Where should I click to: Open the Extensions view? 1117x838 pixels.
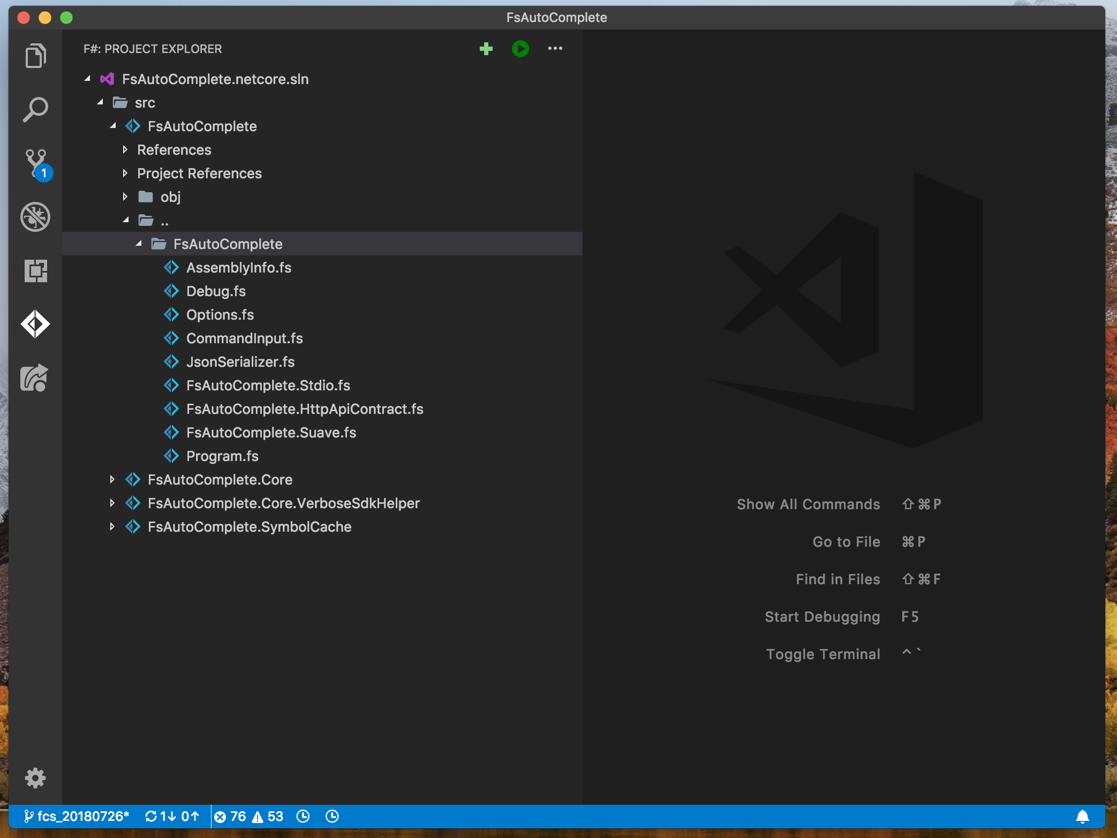[35, 270]
